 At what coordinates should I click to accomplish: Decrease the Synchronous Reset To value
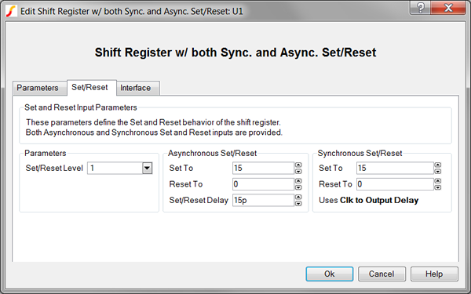438,187
